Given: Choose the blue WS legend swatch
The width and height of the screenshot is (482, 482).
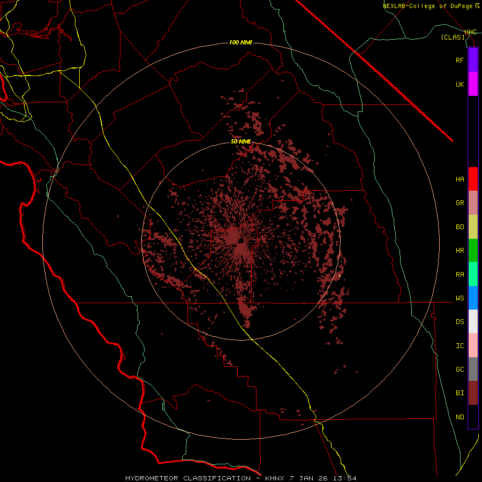Looking at the screenshot, I should pyautogui.click(x=473, y=298).
